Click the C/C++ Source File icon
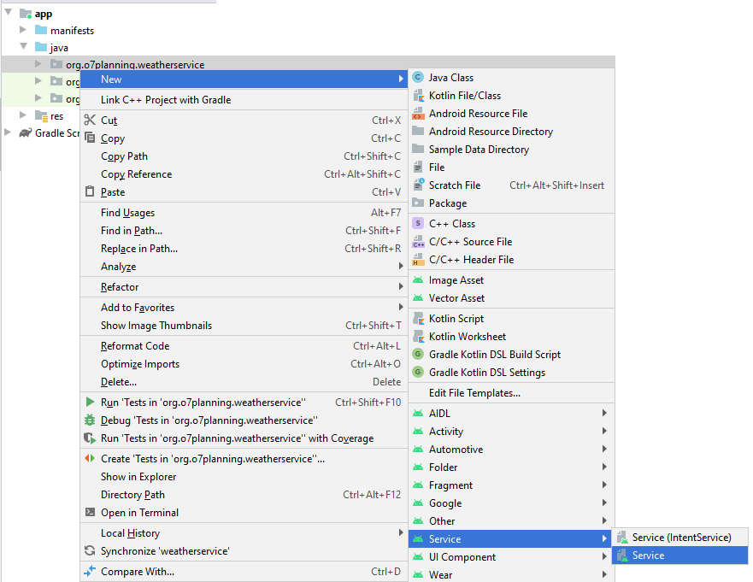Image resolution: width=753 pixels, height=582 pixels. point(418,242)
